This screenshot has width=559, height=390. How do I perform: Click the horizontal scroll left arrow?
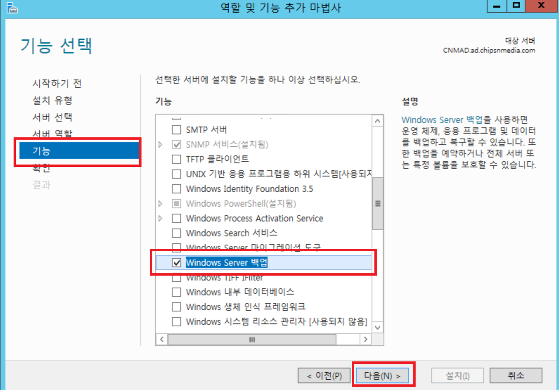pos(162,339)
